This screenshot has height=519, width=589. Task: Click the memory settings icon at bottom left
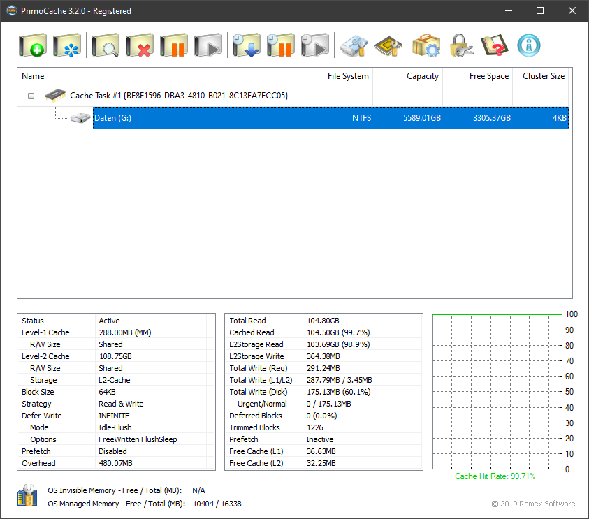point(27,495)
